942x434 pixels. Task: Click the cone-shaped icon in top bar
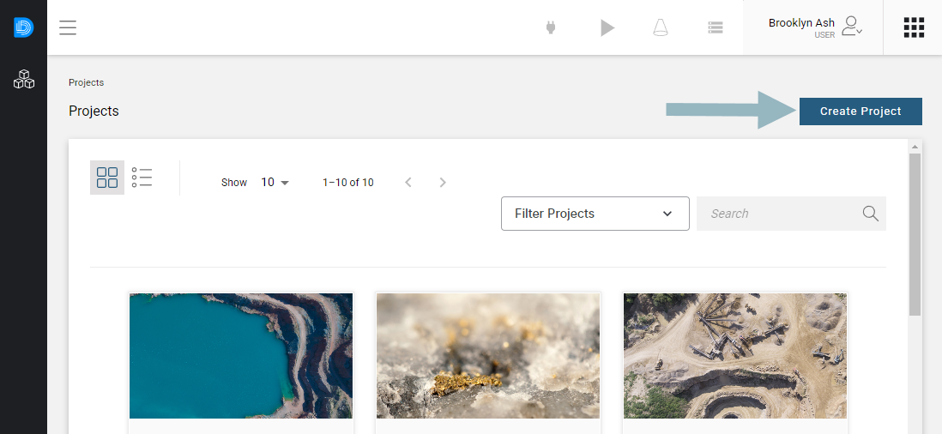(661, 27)
